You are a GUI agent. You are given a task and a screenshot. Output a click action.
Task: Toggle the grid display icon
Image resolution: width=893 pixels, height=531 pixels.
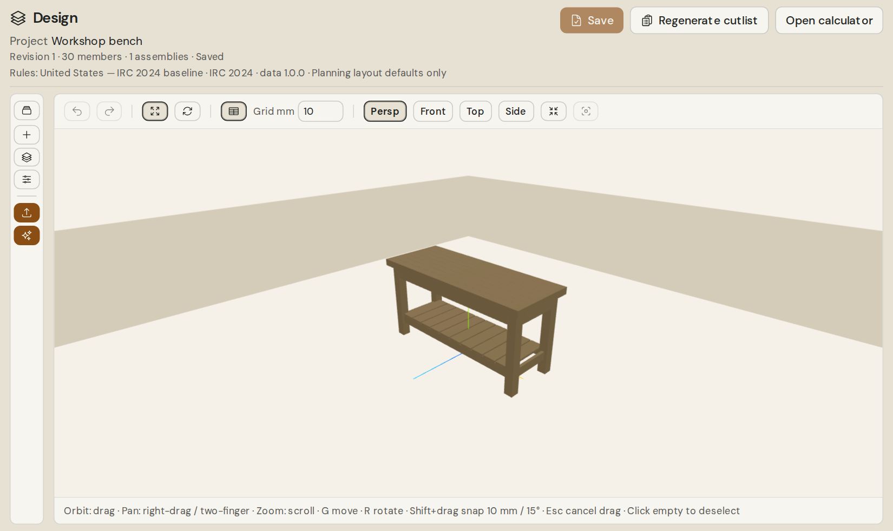234,112
